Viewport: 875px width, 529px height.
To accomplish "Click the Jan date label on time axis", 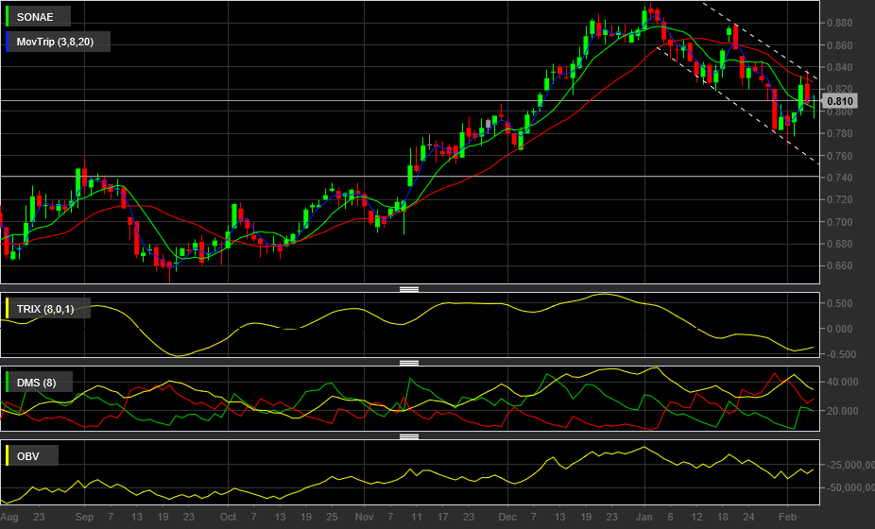I will tap(644, 517).
